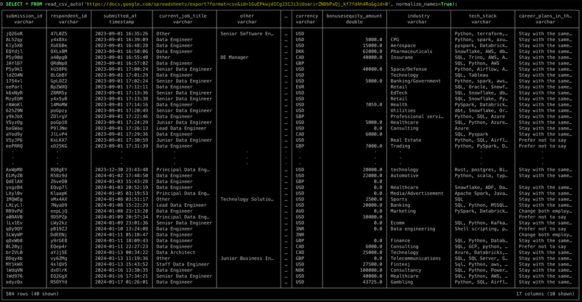The height and width of the screenshot is (302, 582).
Task: Click the 'Technology Solutio…' cell
Action: click(247, 199)
